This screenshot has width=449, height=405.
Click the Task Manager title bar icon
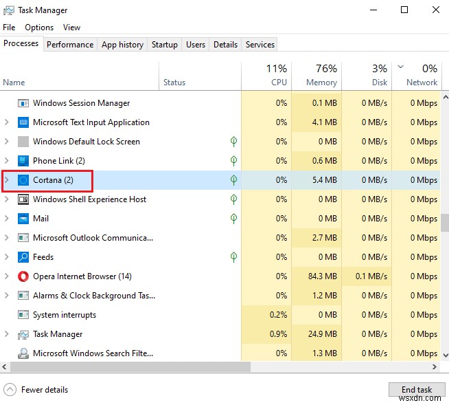(9, 10)
